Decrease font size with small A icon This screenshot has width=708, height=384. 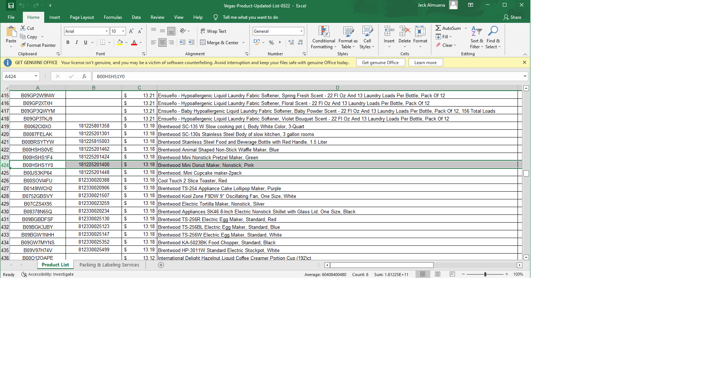(140, 31)
